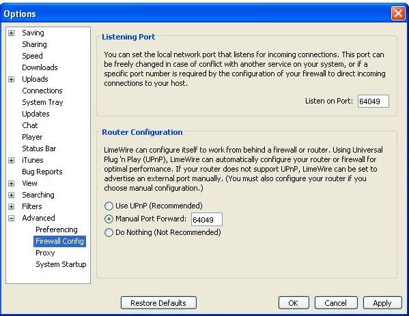Expand the iTunes options node

tap(11, 161)
